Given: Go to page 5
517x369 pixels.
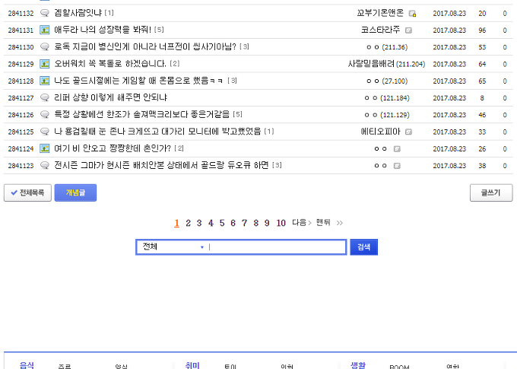Looking at the screenshot, I should 222,223.
